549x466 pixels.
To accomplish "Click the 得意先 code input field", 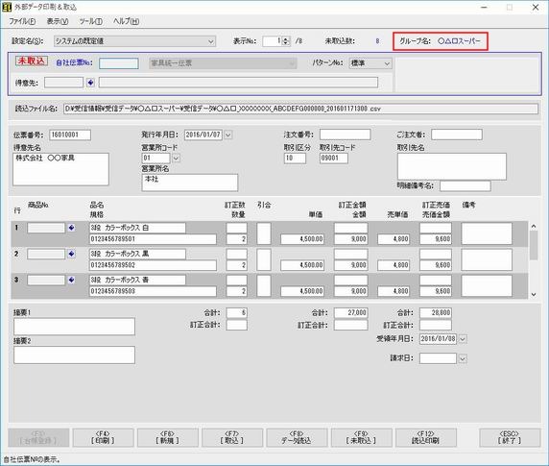I will [63, 83].
